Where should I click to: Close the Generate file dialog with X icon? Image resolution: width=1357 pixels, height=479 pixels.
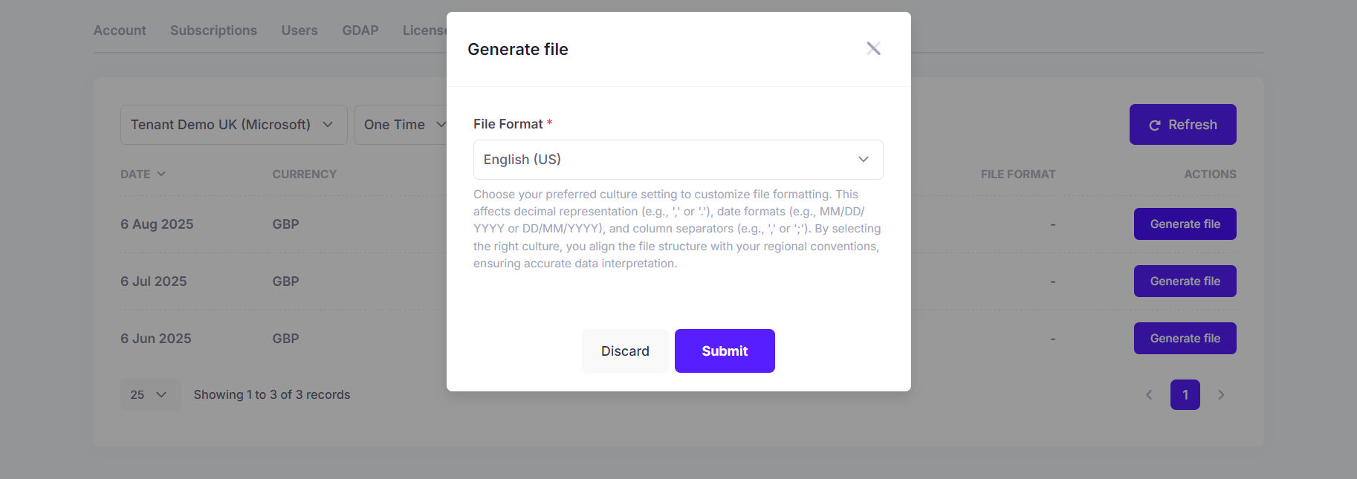pos(873,48)
